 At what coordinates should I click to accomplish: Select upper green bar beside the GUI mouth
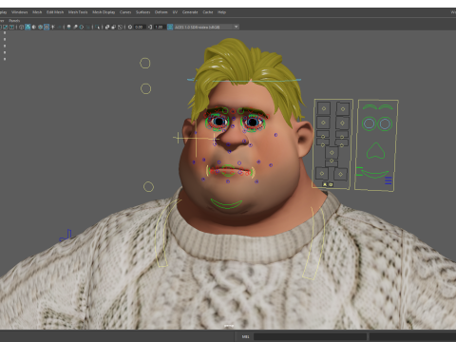[x=359, y=168]
